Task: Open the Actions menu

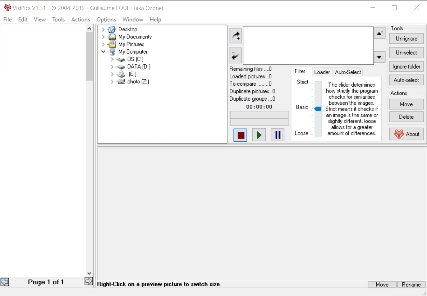Action: pos(80,20)
